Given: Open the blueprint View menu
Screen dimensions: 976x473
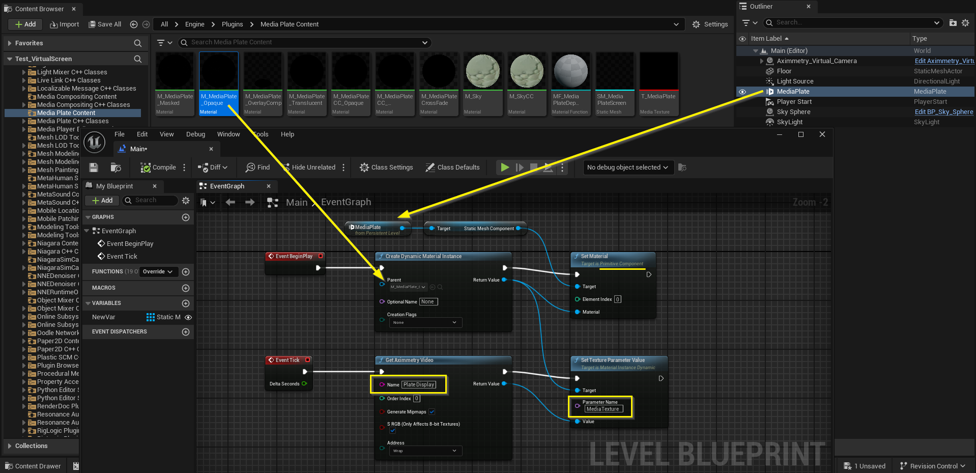Looking at the screenshot, I should pyautogui.click(x=166, y=134).
